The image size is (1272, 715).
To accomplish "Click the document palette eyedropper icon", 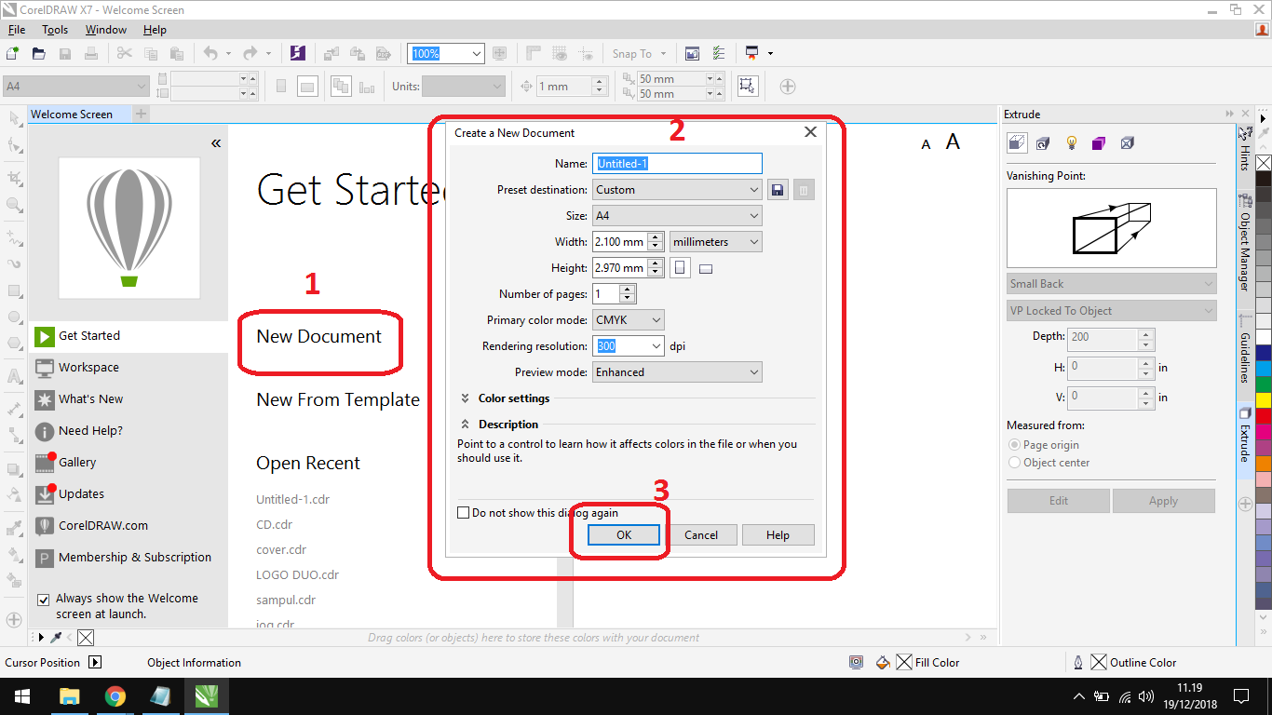I will [x=56, y=638].
